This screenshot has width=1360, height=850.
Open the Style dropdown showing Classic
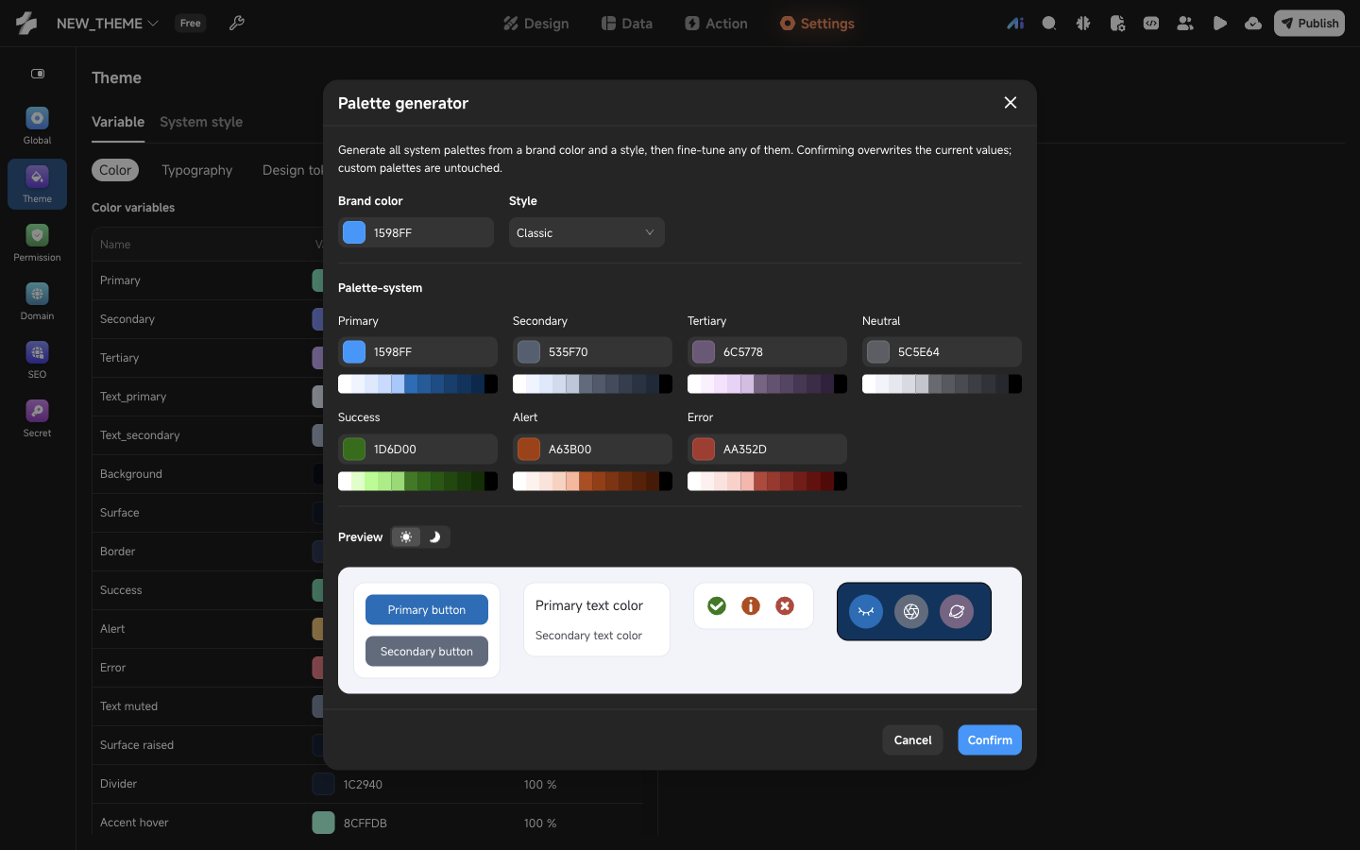pos(586,232)
